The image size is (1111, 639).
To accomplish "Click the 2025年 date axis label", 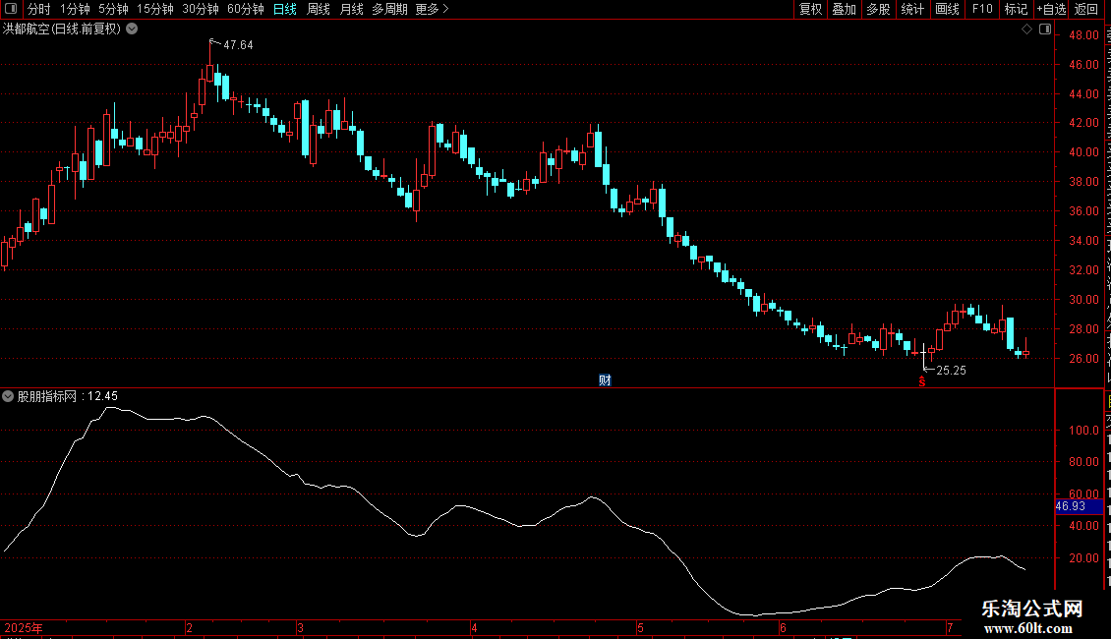I will (x=24, y=627).
